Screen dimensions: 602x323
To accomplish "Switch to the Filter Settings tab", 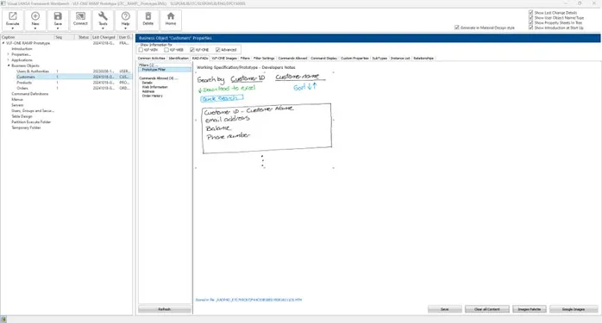I will click(x=264, y=59).
